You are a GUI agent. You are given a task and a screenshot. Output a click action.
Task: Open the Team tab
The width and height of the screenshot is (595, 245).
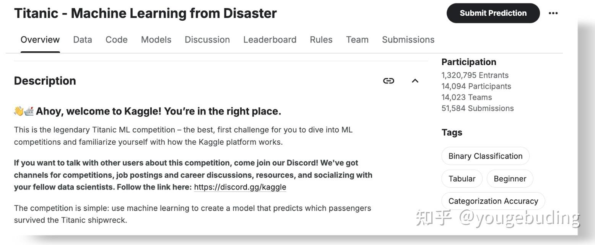coord(357,40)
